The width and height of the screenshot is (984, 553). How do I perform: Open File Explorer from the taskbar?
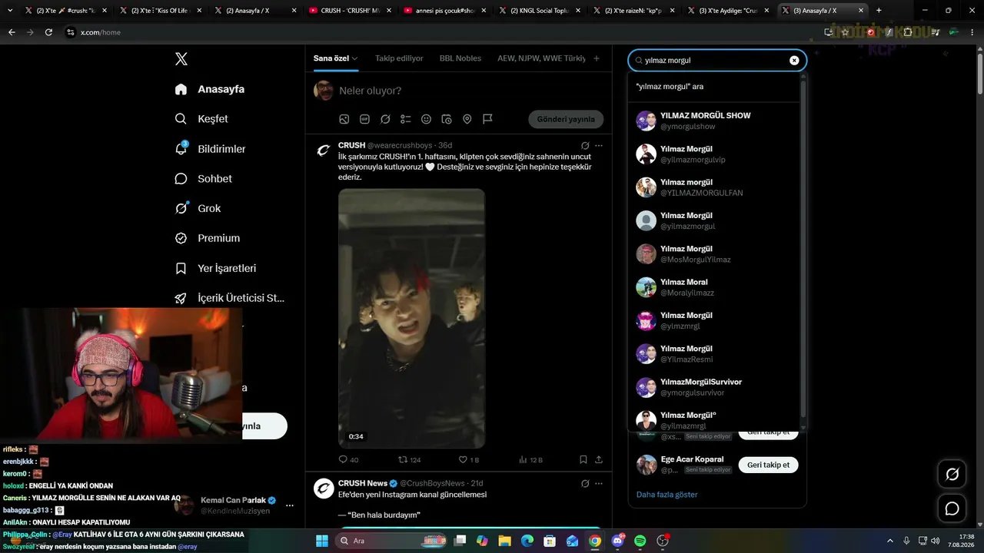coord(504,541)
